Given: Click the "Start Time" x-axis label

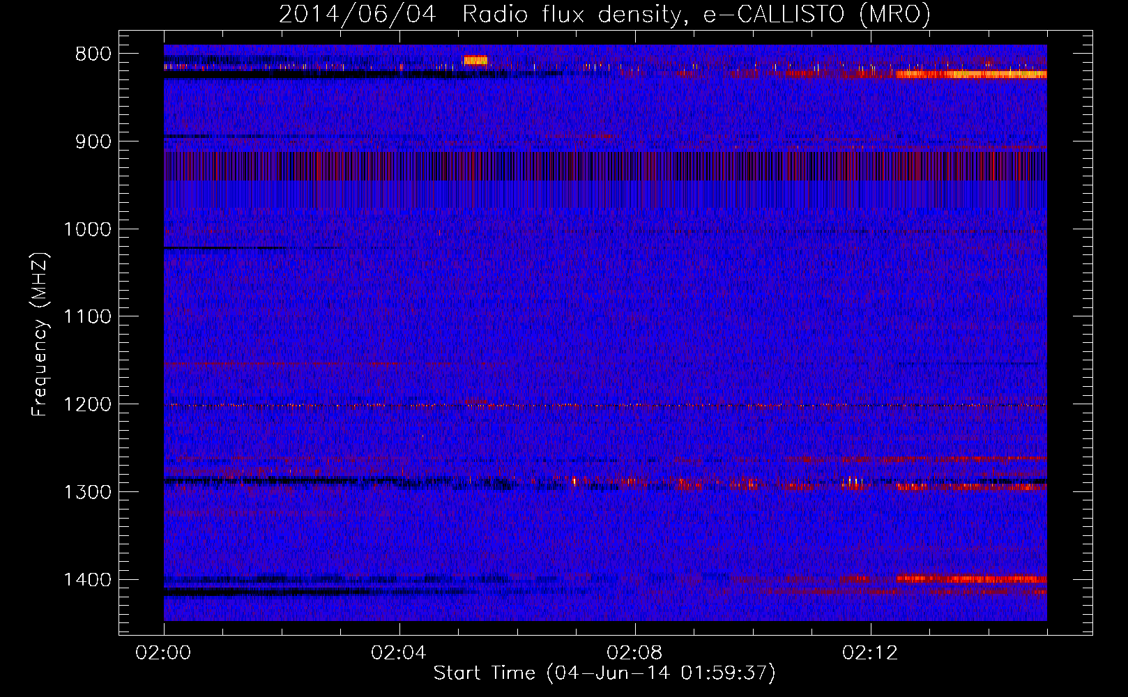Looking at the screenshot, I should [604, 673].
